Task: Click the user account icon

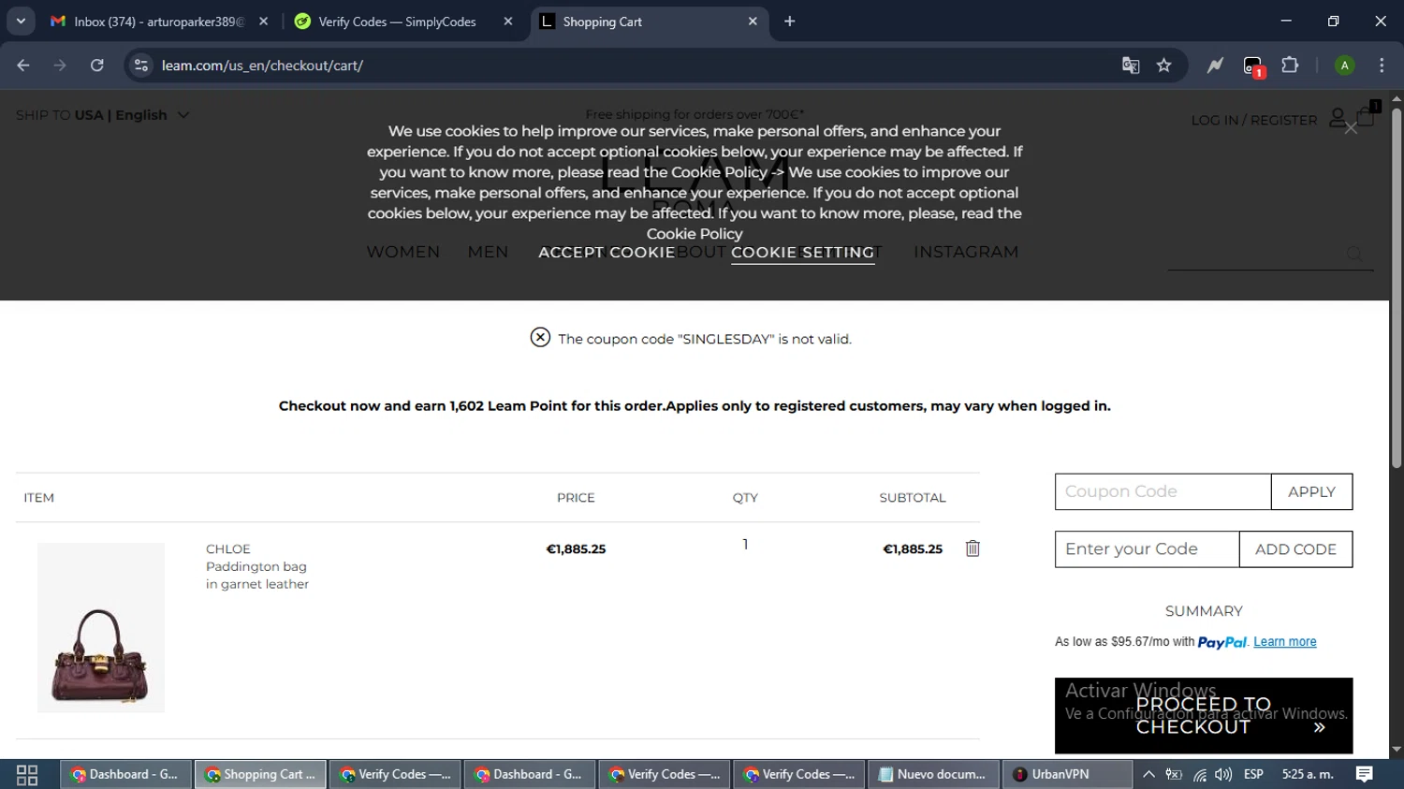Action: 1338,118
